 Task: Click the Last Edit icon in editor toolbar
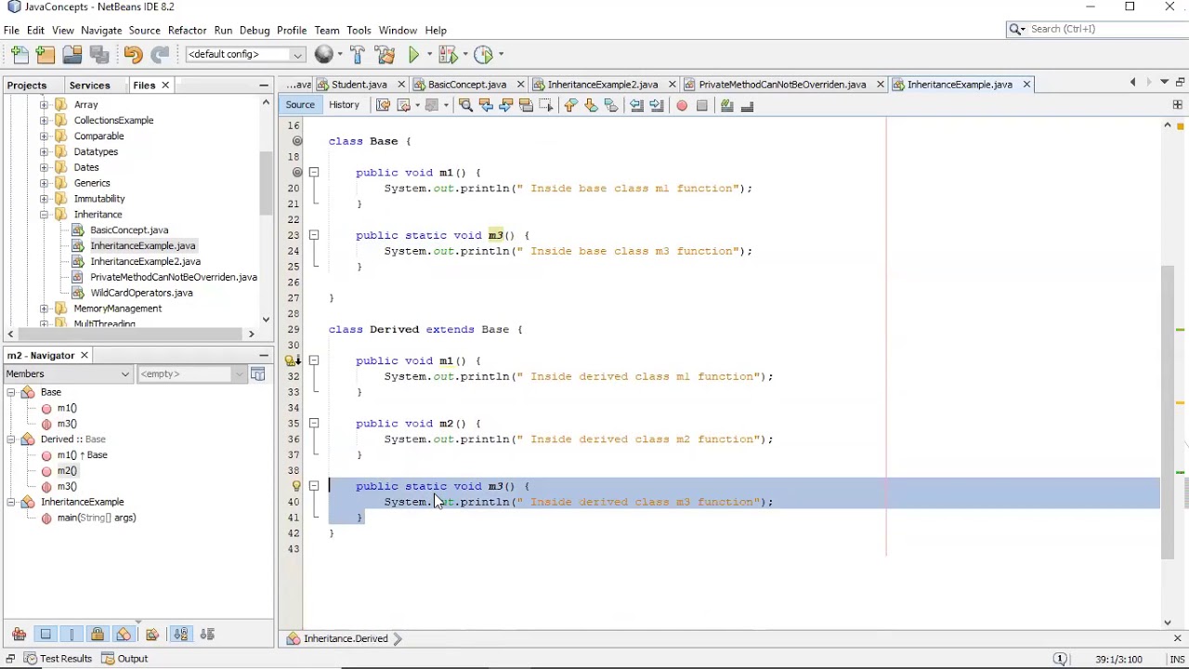383,106
